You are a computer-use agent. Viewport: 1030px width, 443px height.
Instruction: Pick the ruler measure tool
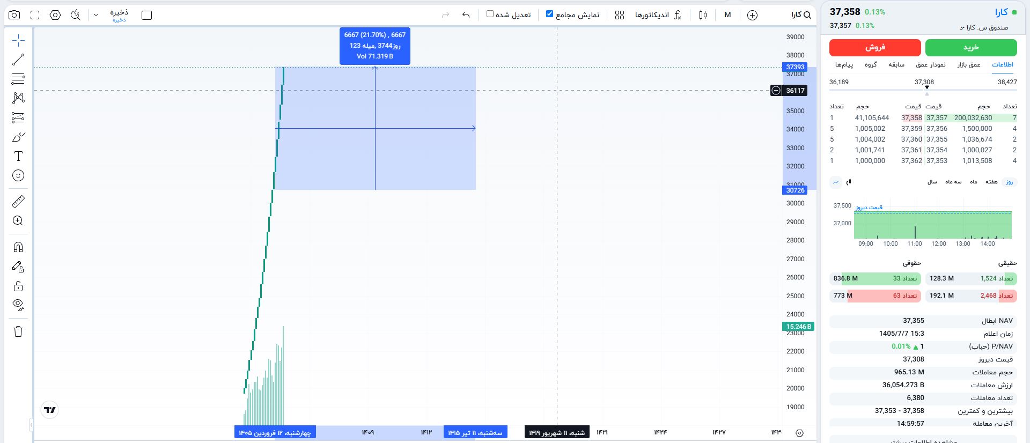click(x=18, y=202)
